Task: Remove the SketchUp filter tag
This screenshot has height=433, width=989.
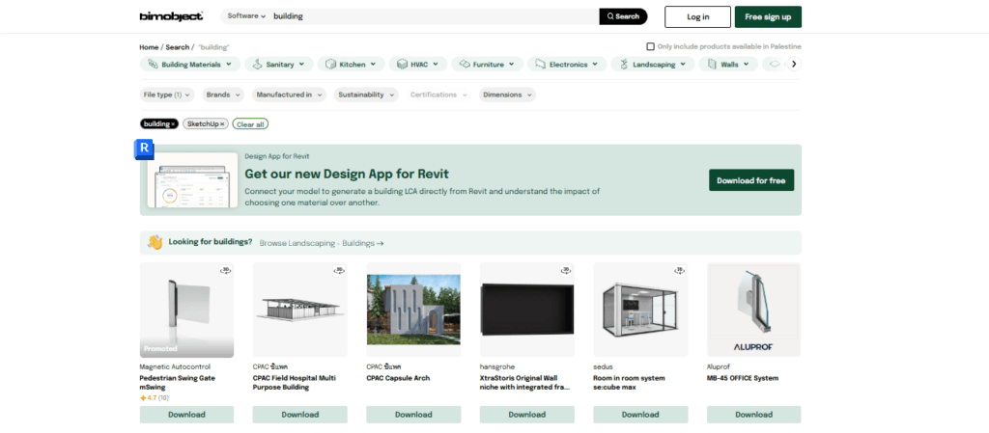Action: point(222,124)
